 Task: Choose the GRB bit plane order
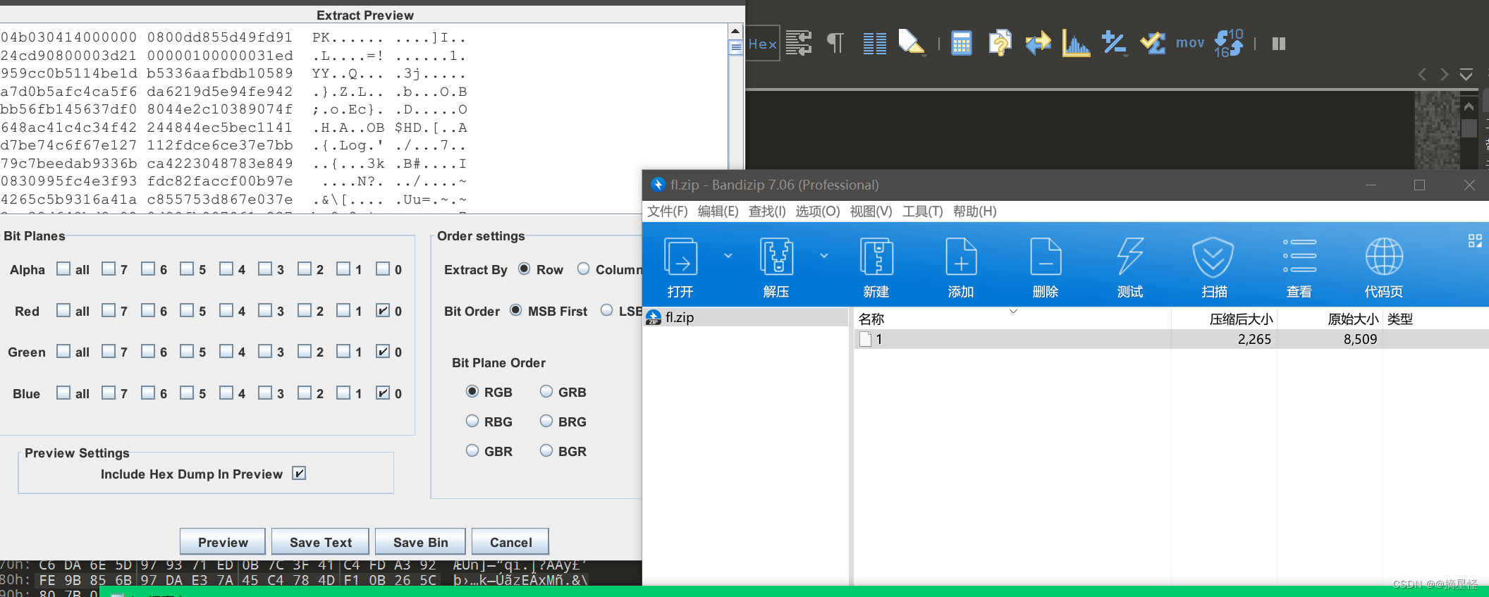click(546, 391)
